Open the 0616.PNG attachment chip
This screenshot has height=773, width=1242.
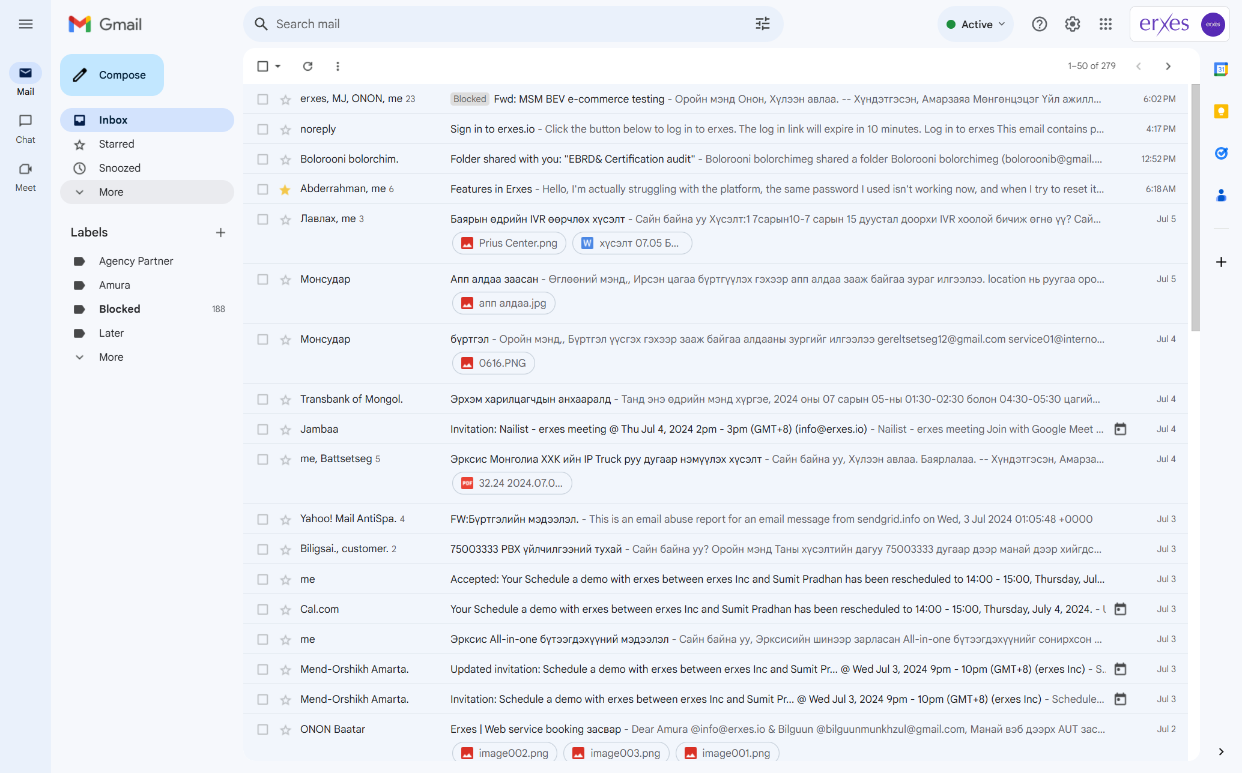coord(493,363)
